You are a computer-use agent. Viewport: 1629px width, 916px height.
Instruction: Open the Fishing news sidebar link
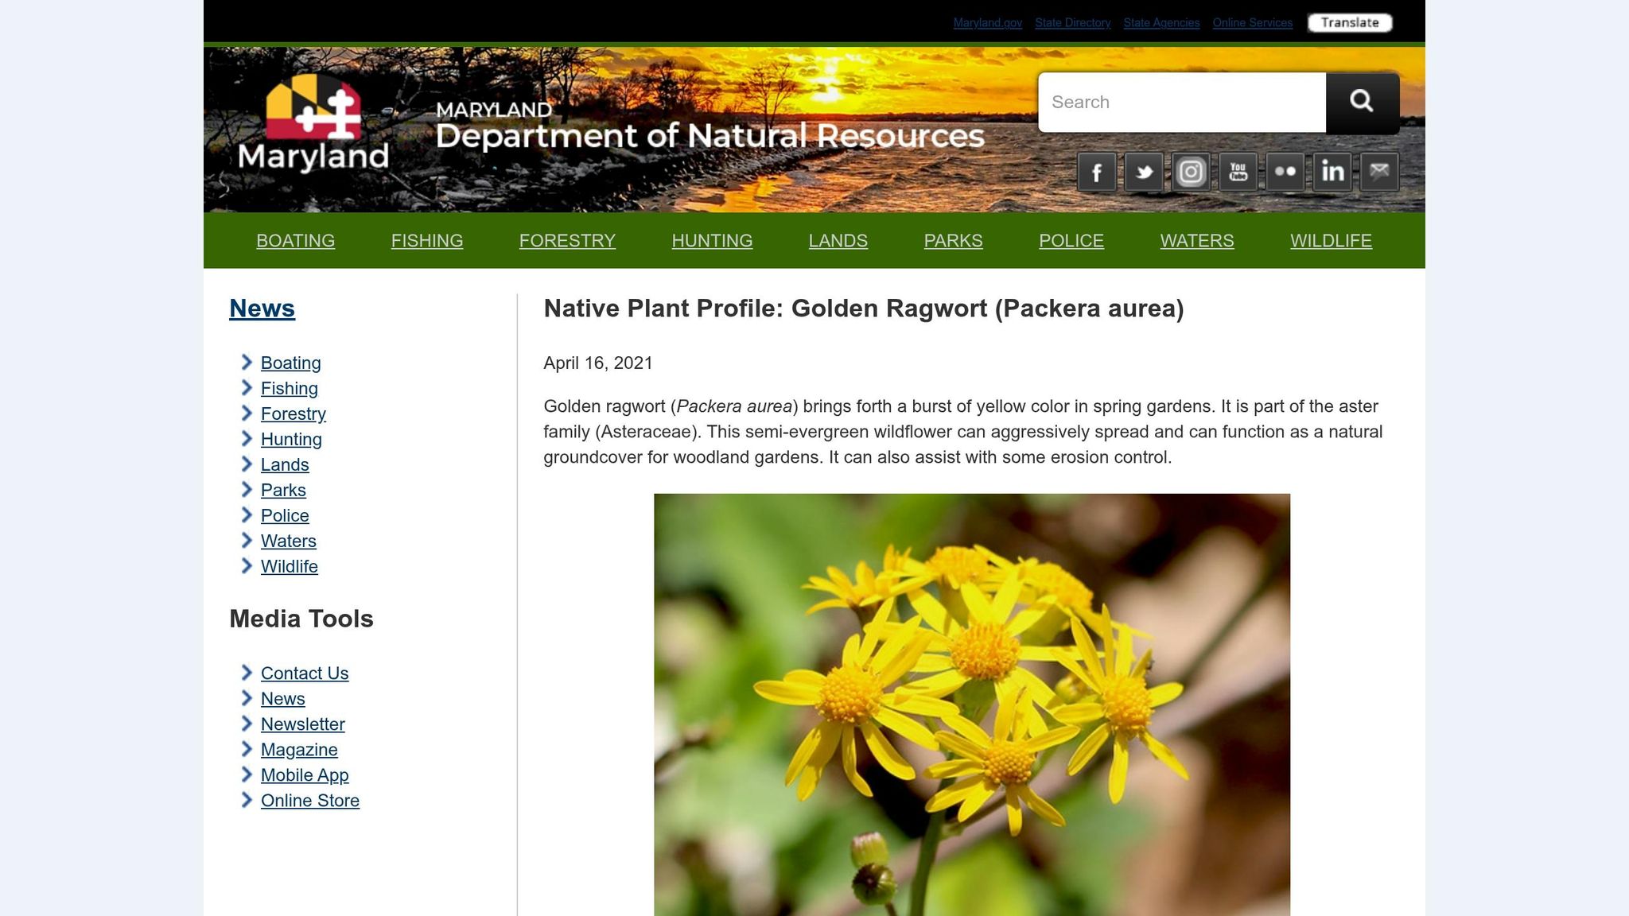(x=289, y=389)
